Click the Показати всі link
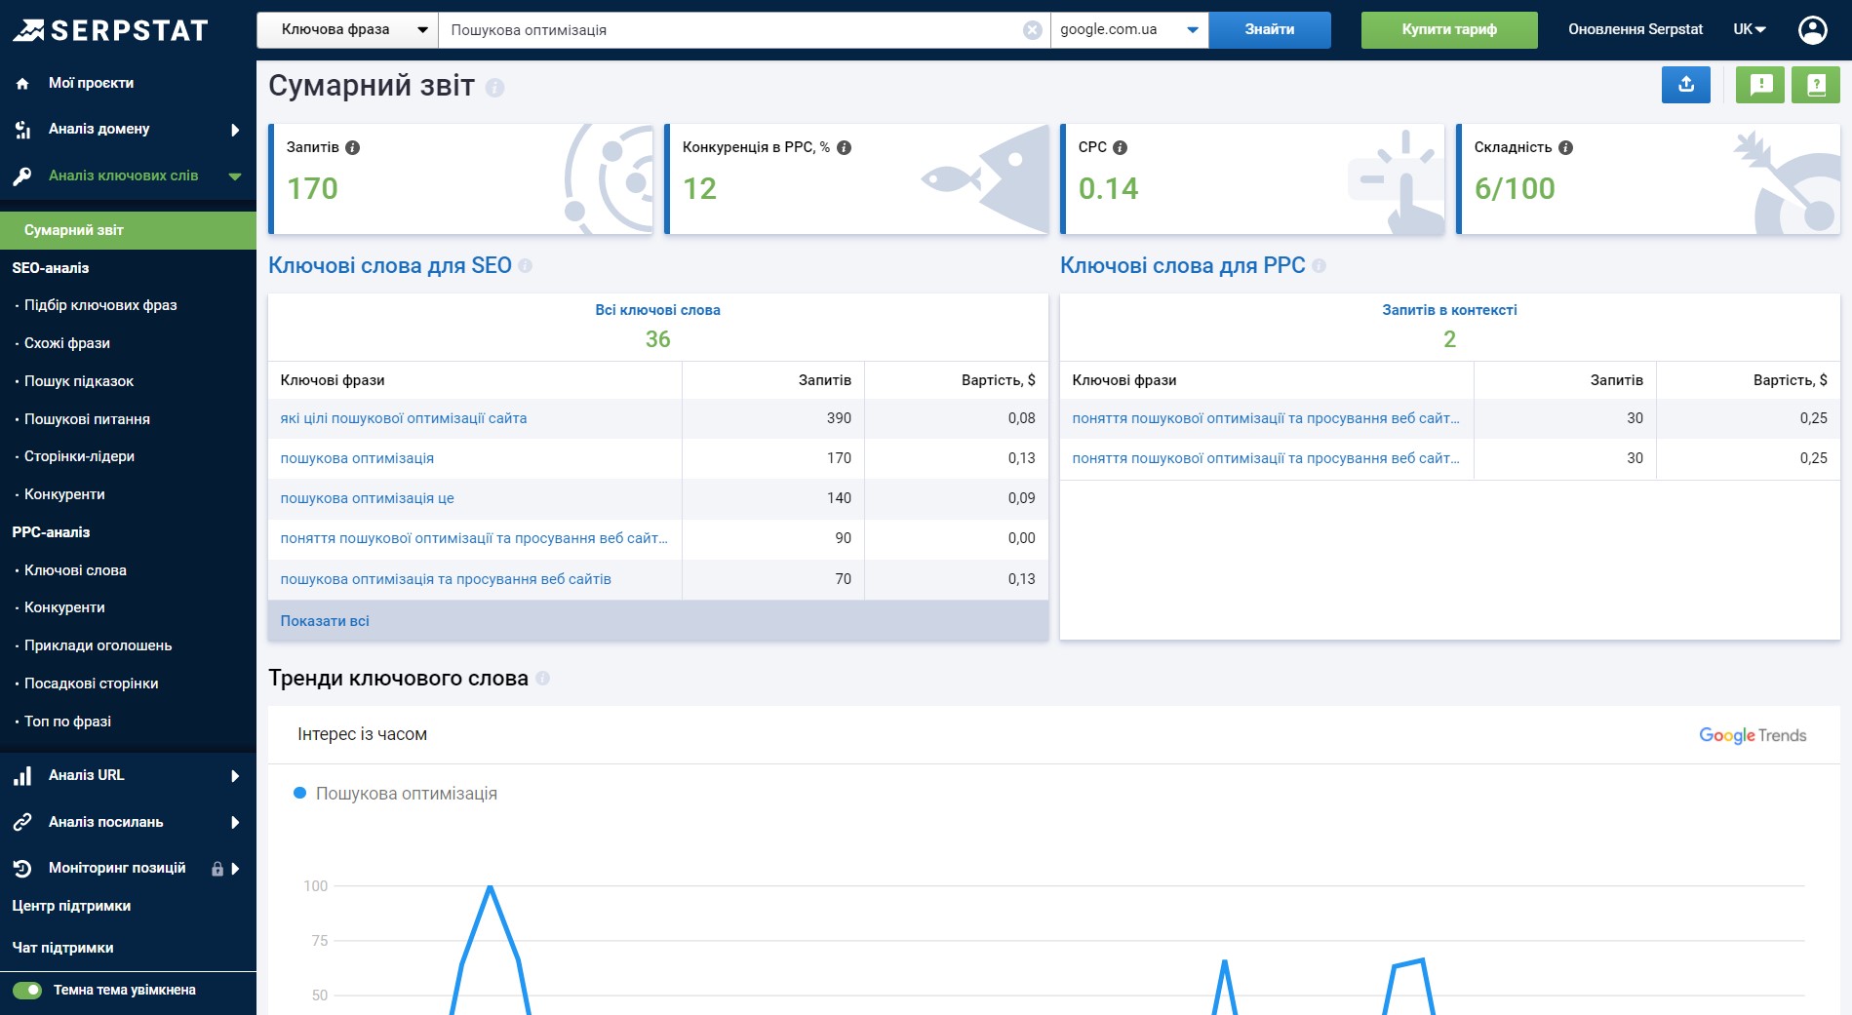 tap(325, 621)
